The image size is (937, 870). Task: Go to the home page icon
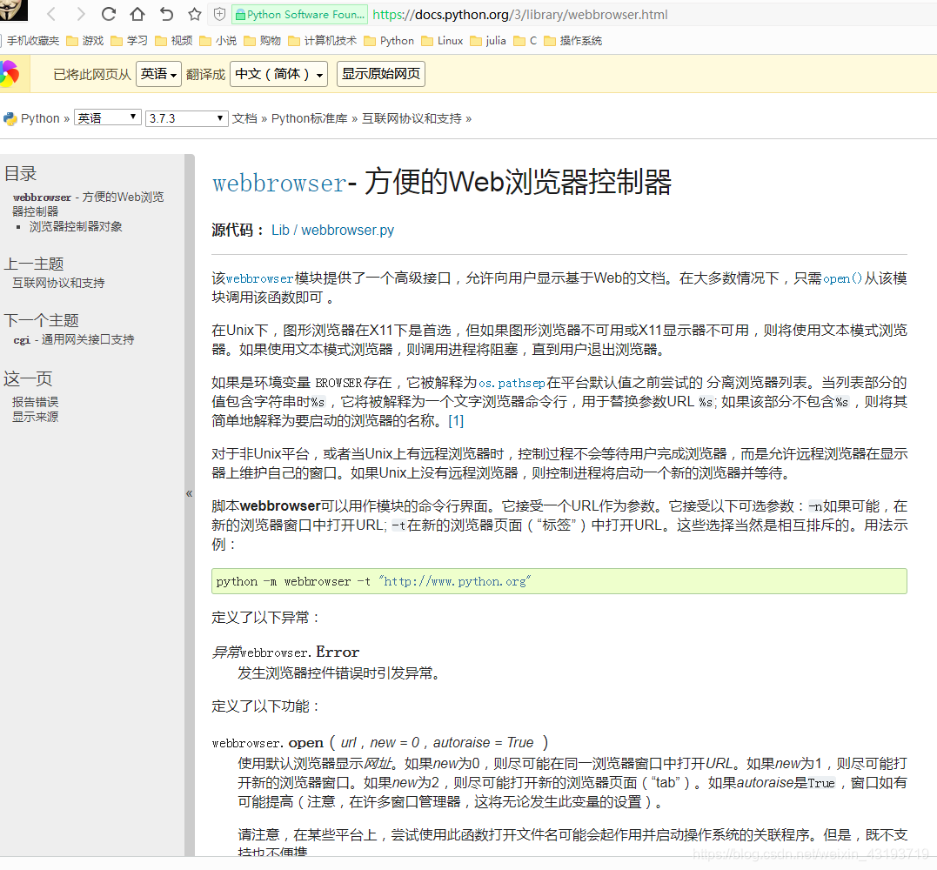tap(137, 14)
